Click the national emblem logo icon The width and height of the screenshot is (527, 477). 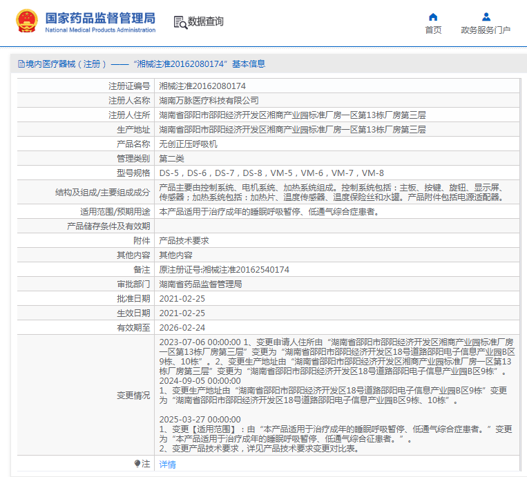(28, 22)
